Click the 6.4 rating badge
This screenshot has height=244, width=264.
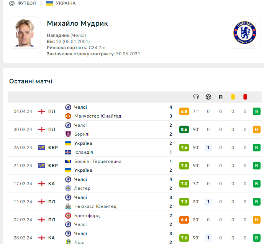pyautogui.click(x=184, y=220)
